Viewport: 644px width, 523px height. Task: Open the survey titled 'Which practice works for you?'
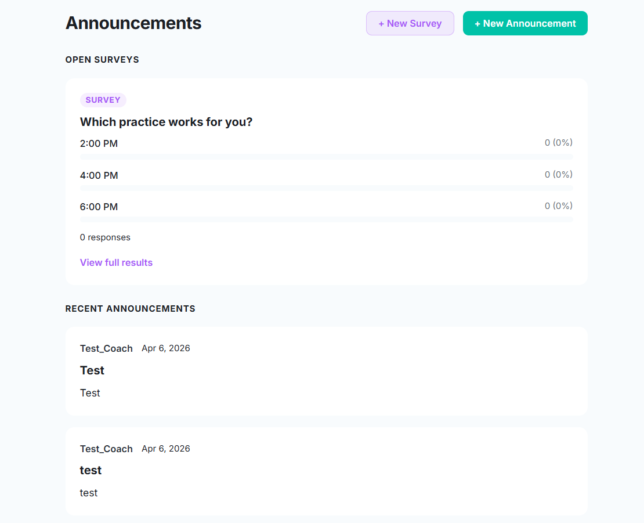coord(167,122)
